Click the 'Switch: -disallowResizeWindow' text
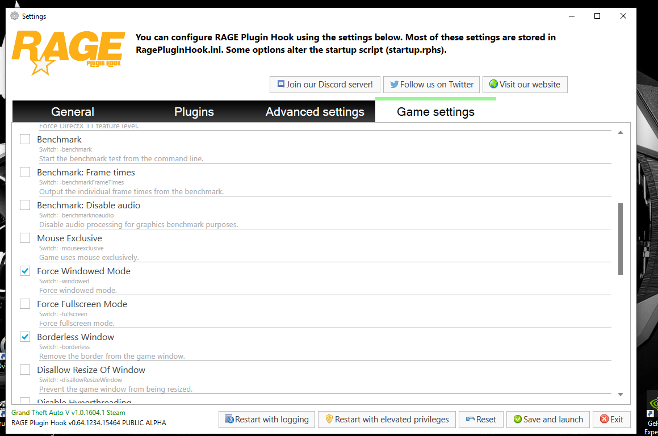 click(81, 380)
